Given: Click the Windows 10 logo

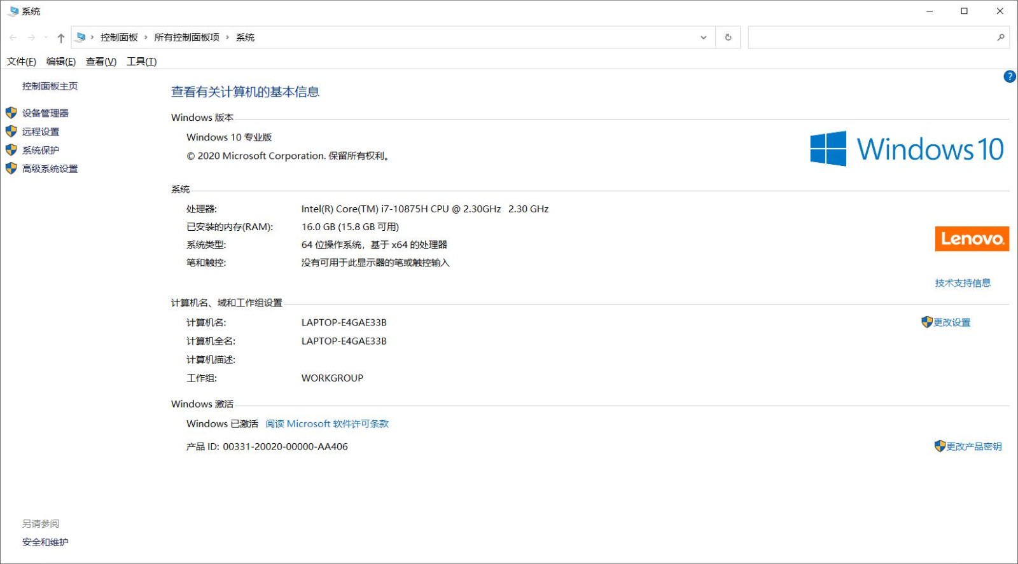Looking at the screenshot, I should coord(907,149).
